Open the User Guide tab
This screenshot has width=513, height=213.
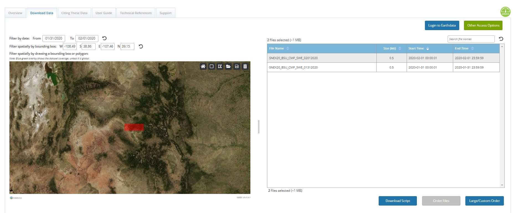[104, 13]
